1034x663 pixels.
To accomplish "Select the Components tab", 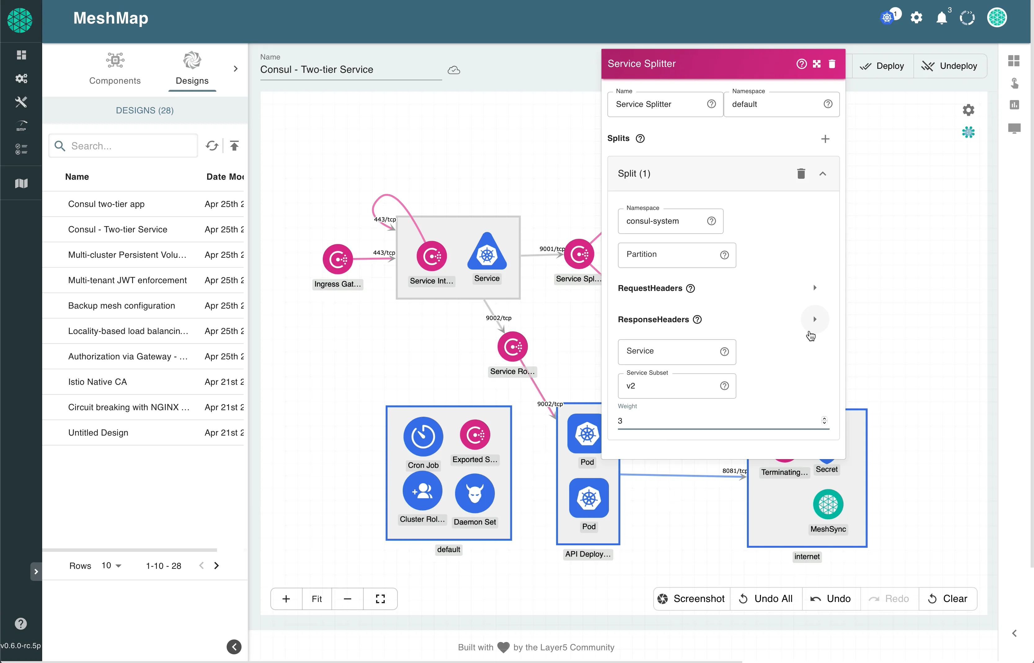I will coord(115,68).
